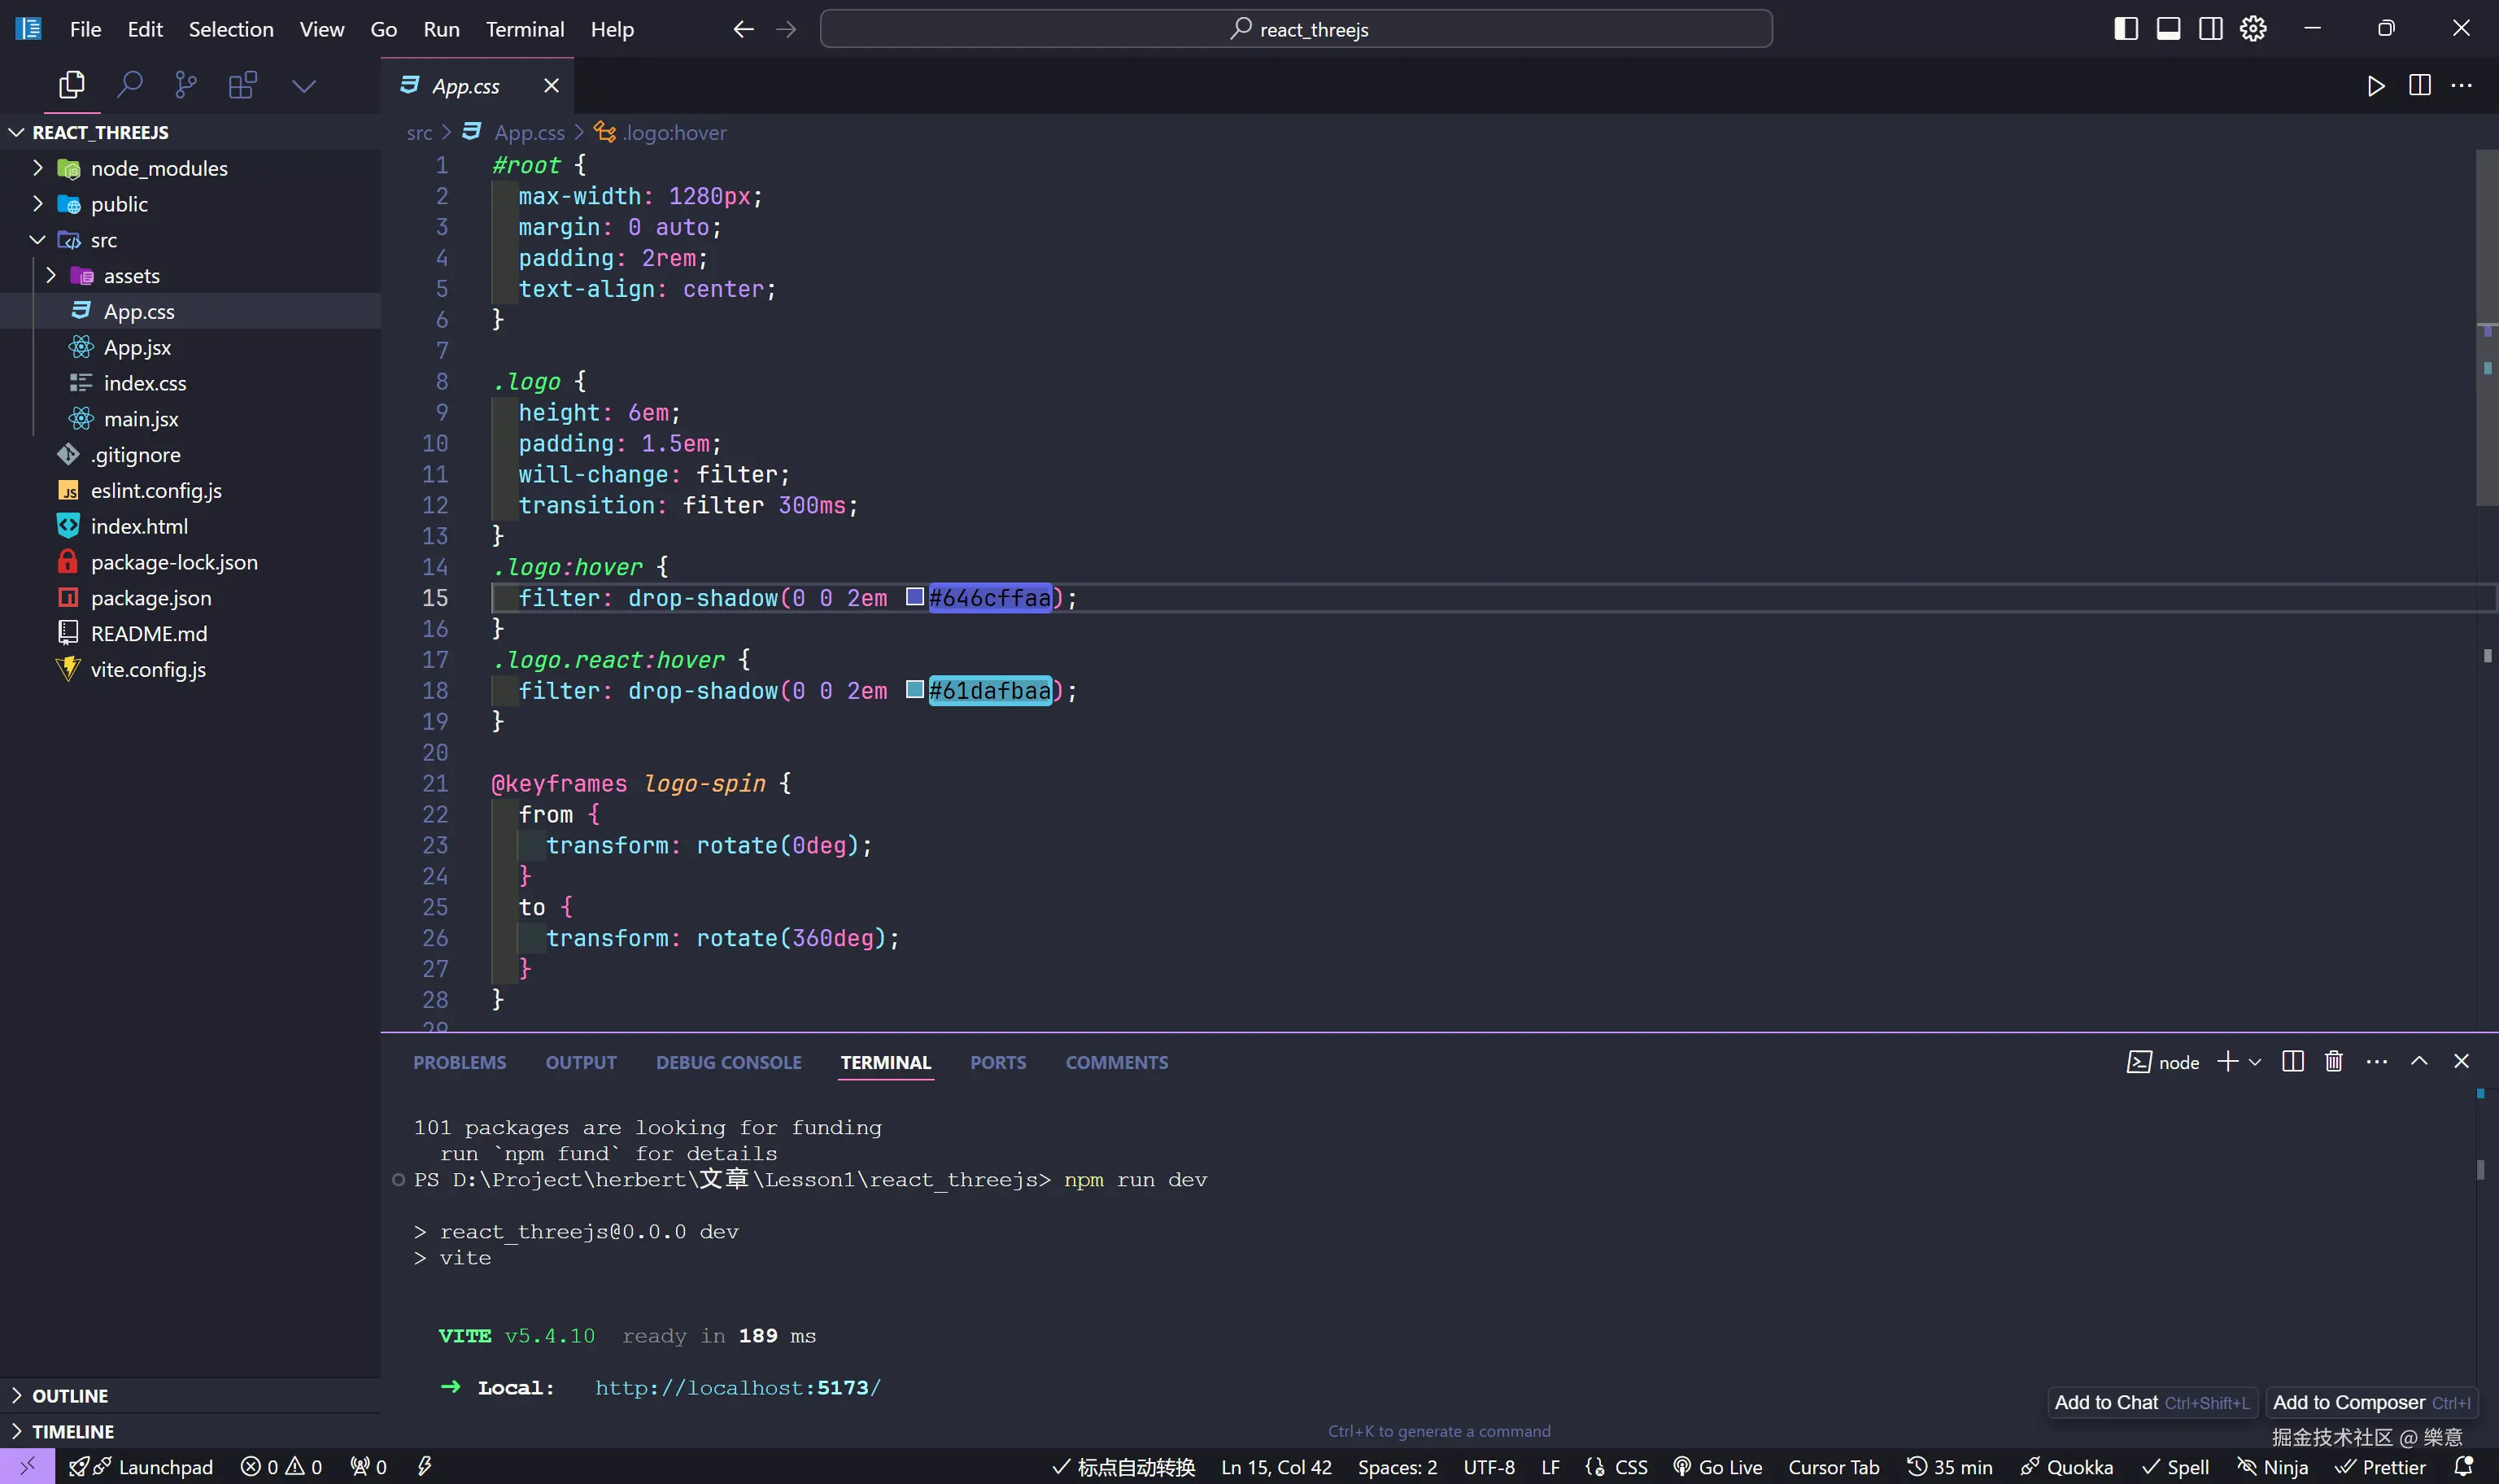Split the terminal pane
The height and width of the screenshot is (1484, 2499).
(x=2293, y=1061)
